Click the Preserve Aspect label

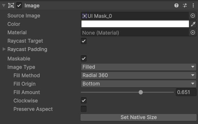tap(33, 109)
